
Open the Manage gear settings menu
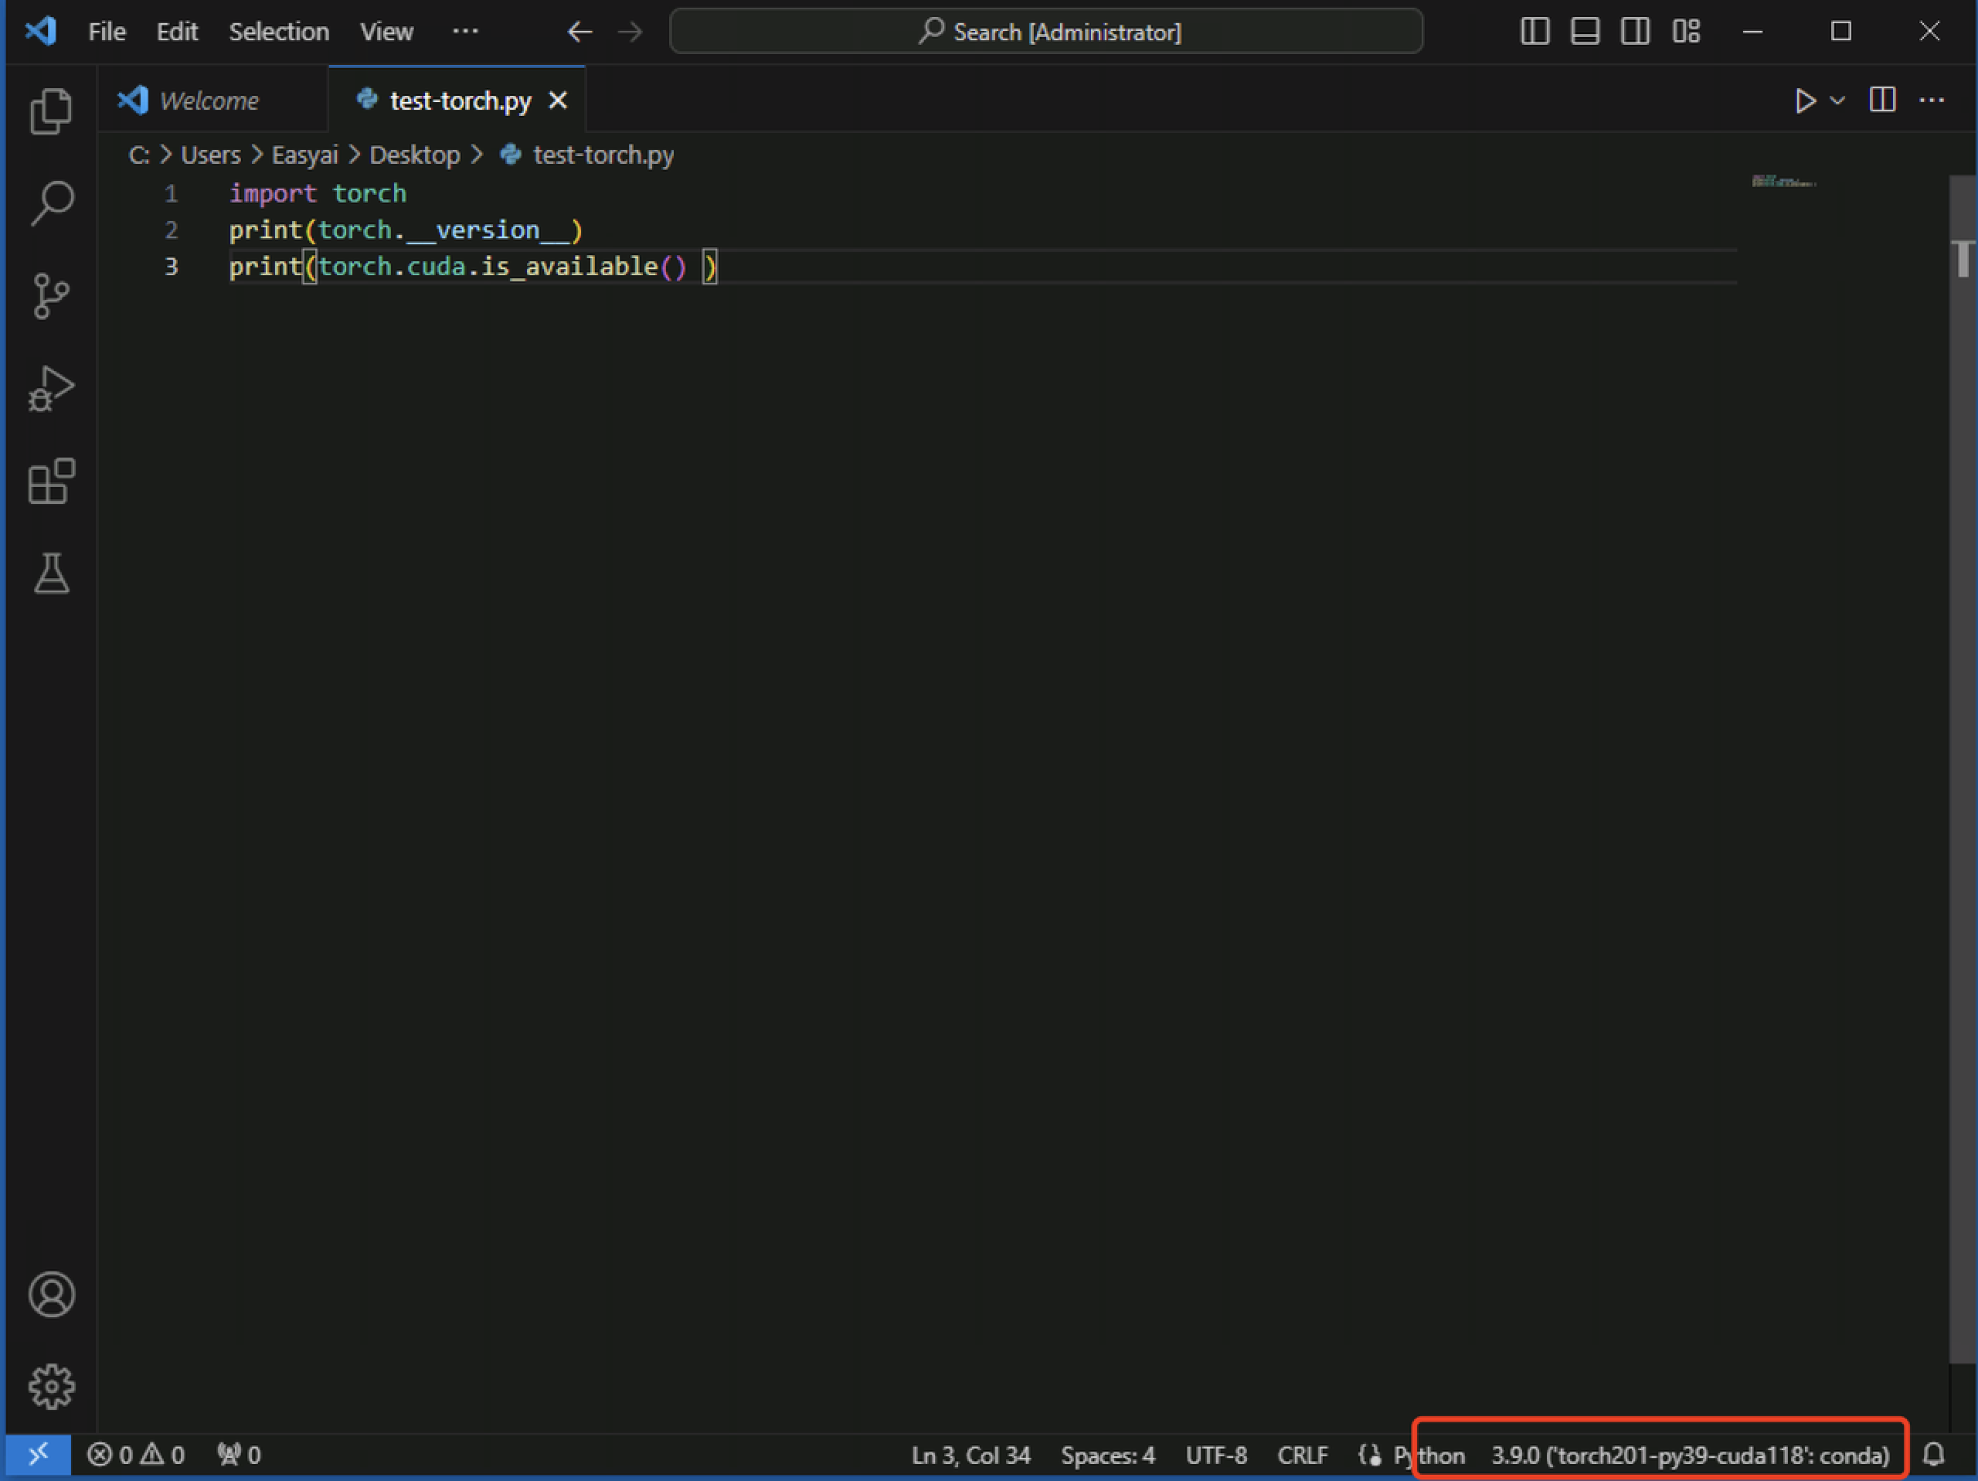[51, 1386]
